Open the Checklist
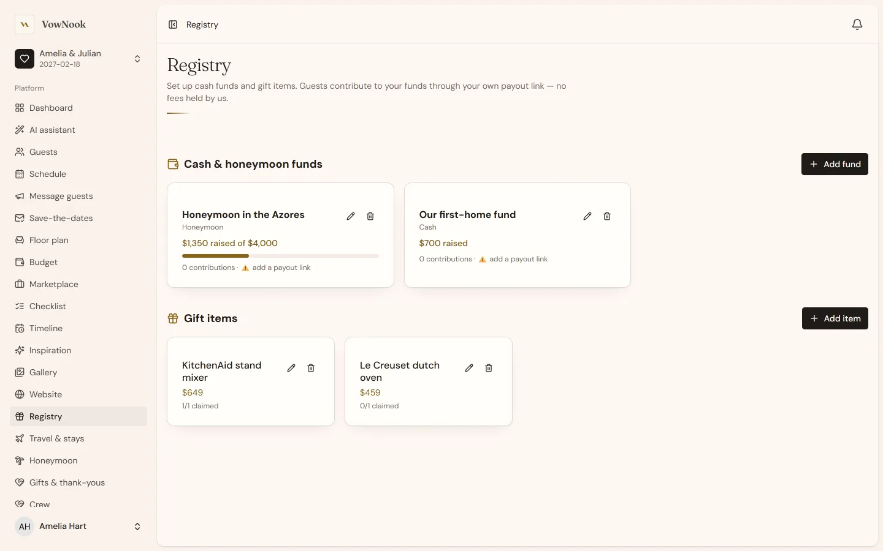This screenshot has width=883, height=551. pos(78,306)
